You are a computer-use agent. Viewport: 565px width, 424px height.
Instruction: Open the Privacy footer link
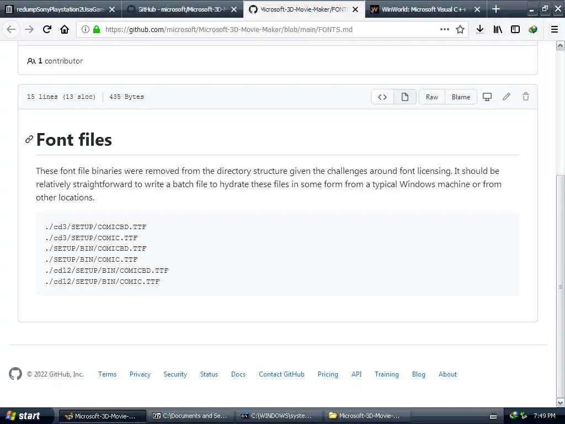point(140,374)
